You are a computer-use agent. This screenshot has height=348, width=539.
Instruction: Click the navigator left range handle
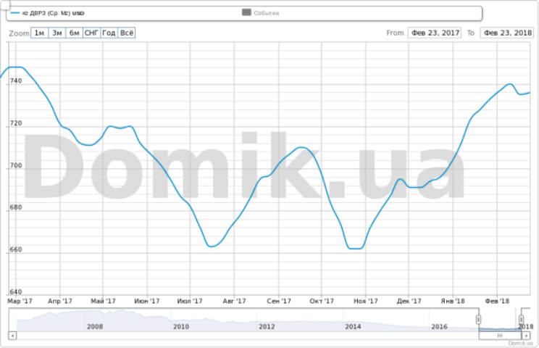(x=478, y=320)
